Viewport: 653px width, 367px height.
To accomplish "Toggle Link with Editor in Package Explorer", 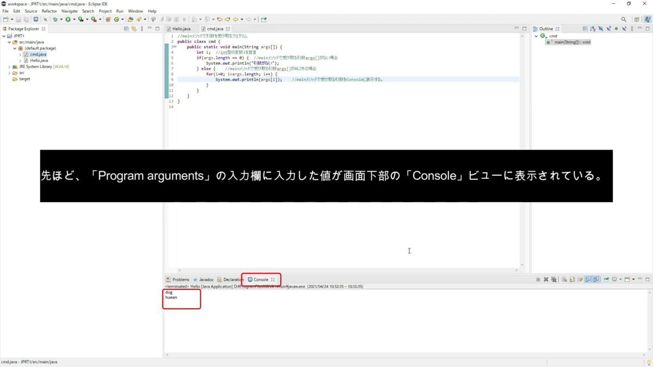I will pyautogui.click(x=134, y=28).
